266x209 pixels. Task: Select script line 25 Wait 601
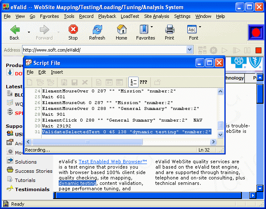[x=54, y=97]
